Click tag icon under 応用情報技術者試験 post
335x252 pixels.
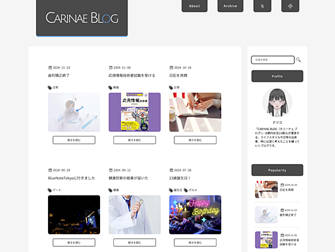[110, 87]
